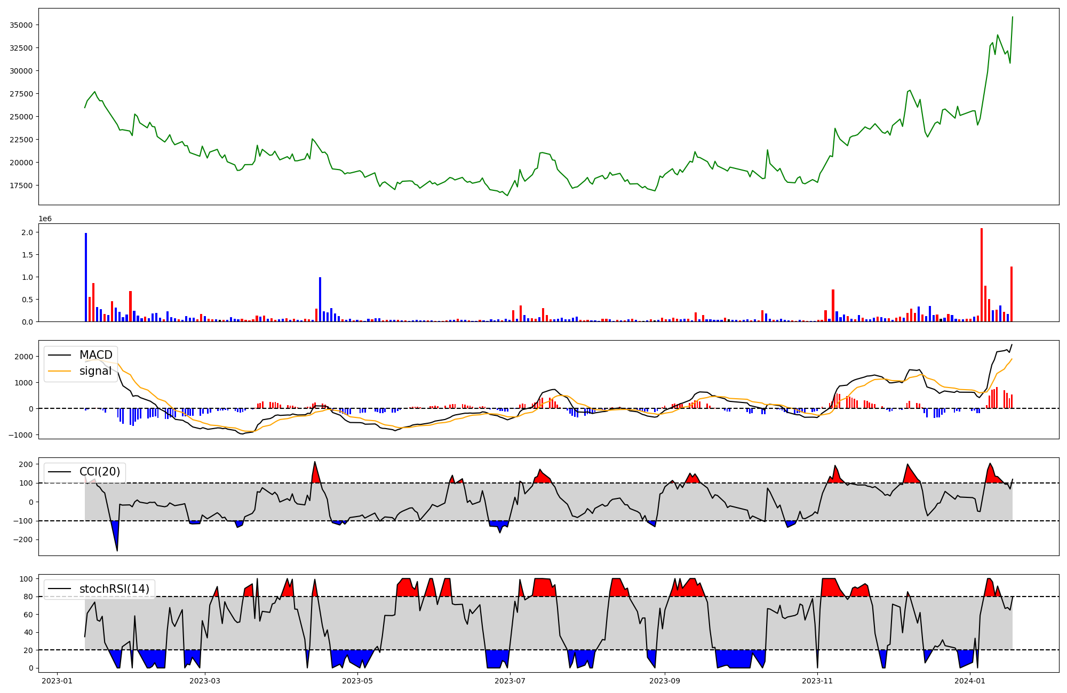The height and width of the screenshot is (693, 1067).
Task: Click the 2023-09 x-axis date label
Action: (x=665, y=681)
